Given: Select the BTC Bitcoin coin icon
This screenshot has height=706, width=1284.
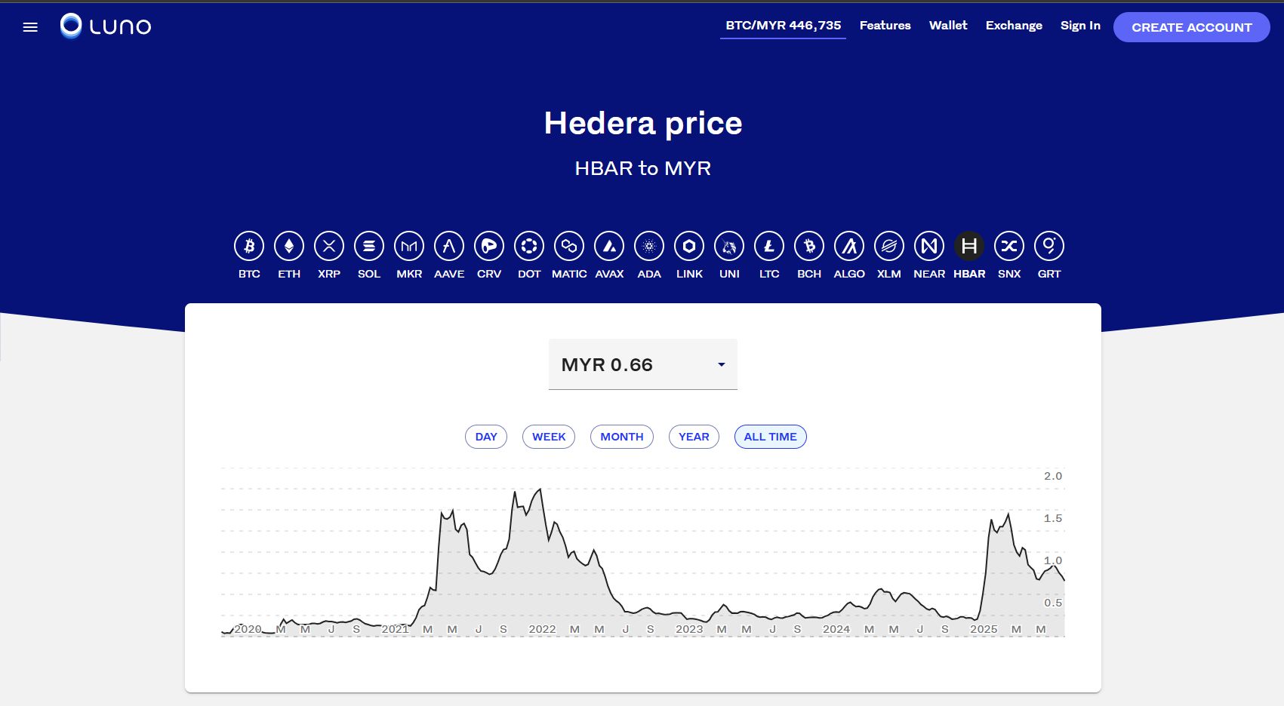Looking at the screenshot, I should pyautogui.click(x=249, y=246).
